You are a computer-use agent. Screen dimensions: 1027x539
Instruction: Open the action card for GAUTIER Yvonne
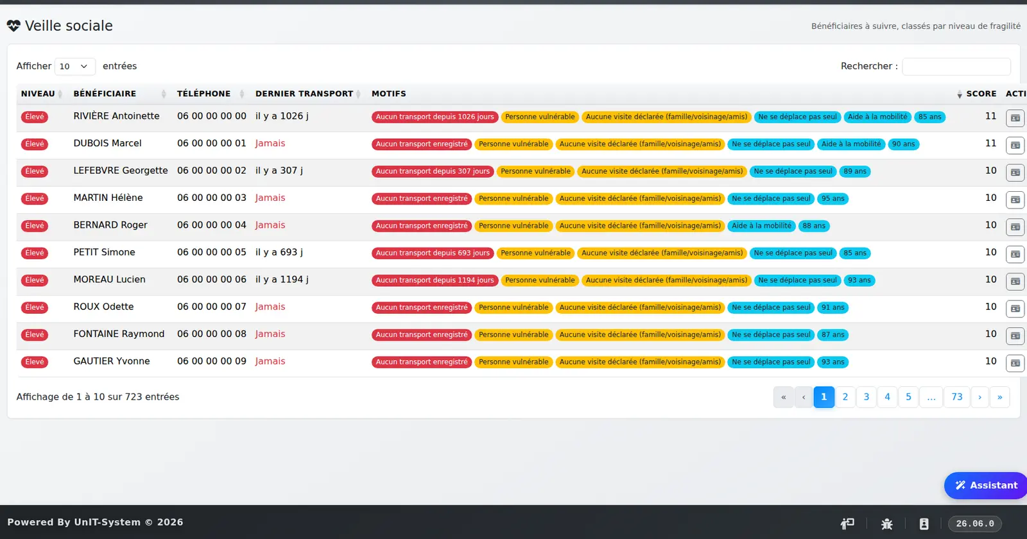[x=1015, y=363]
